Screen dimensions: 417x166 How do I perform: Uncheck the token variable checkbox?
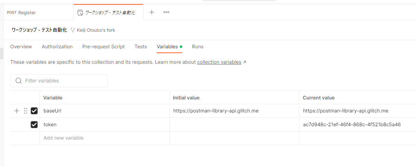tap(34, 125)
